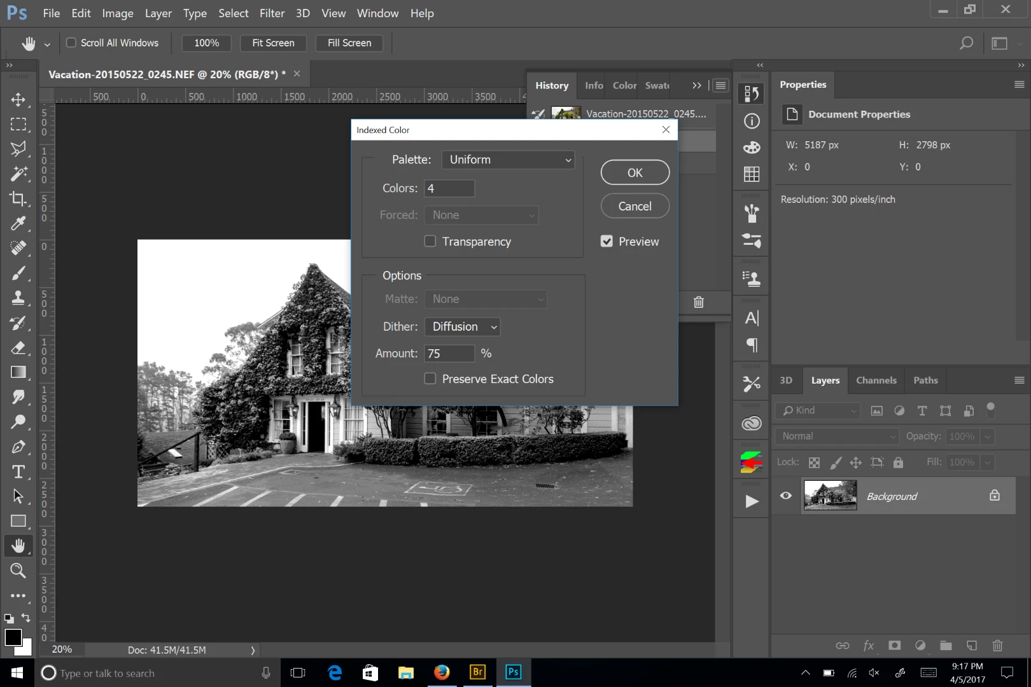Open the Character panel icon
This screenshot has height=687, width=1031.
[752, 318]
